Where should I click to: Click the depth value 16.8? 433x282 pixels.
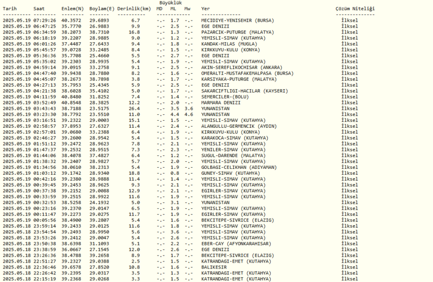pos(134,32)
